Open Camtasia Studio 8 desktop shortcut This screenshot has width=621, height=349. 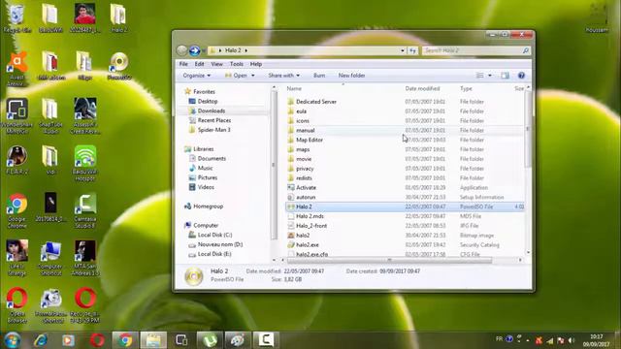[x=84, y=210]
